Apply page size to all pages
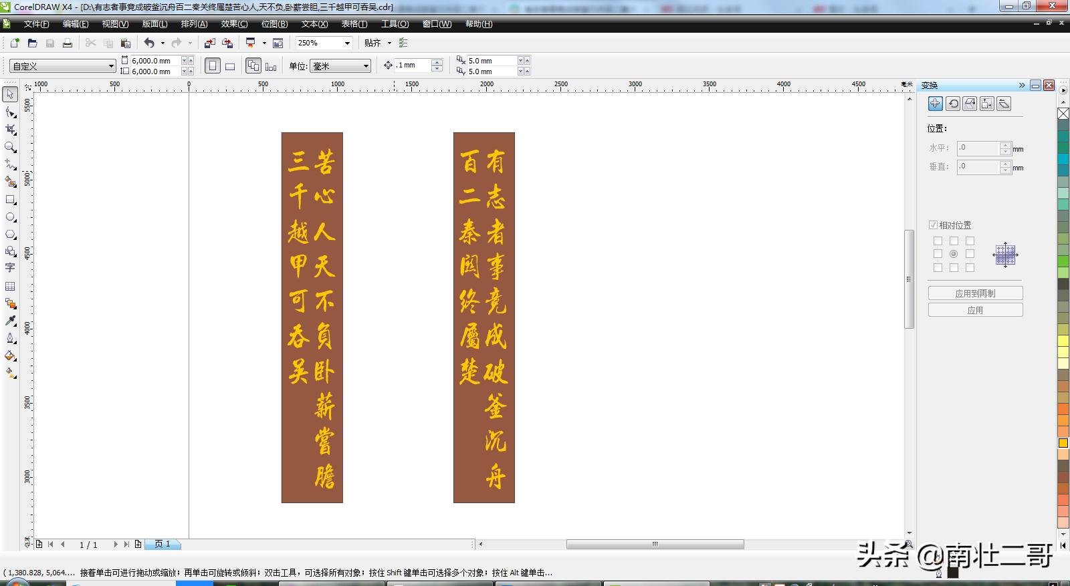The width and height of the screenshot is (1070, 586). click(253, 65)
